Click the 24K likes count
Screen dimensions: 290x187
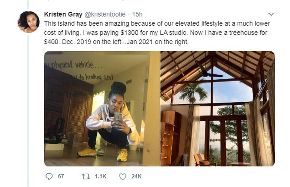tap(137, 176)
